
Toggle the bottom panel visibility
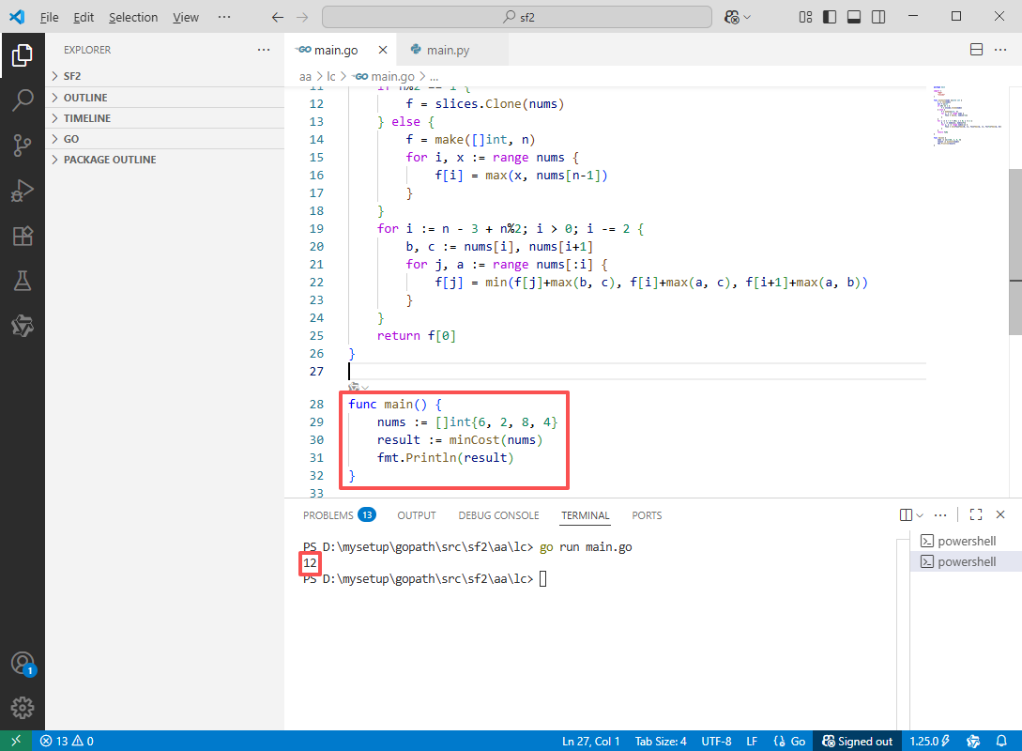point(854,17)
